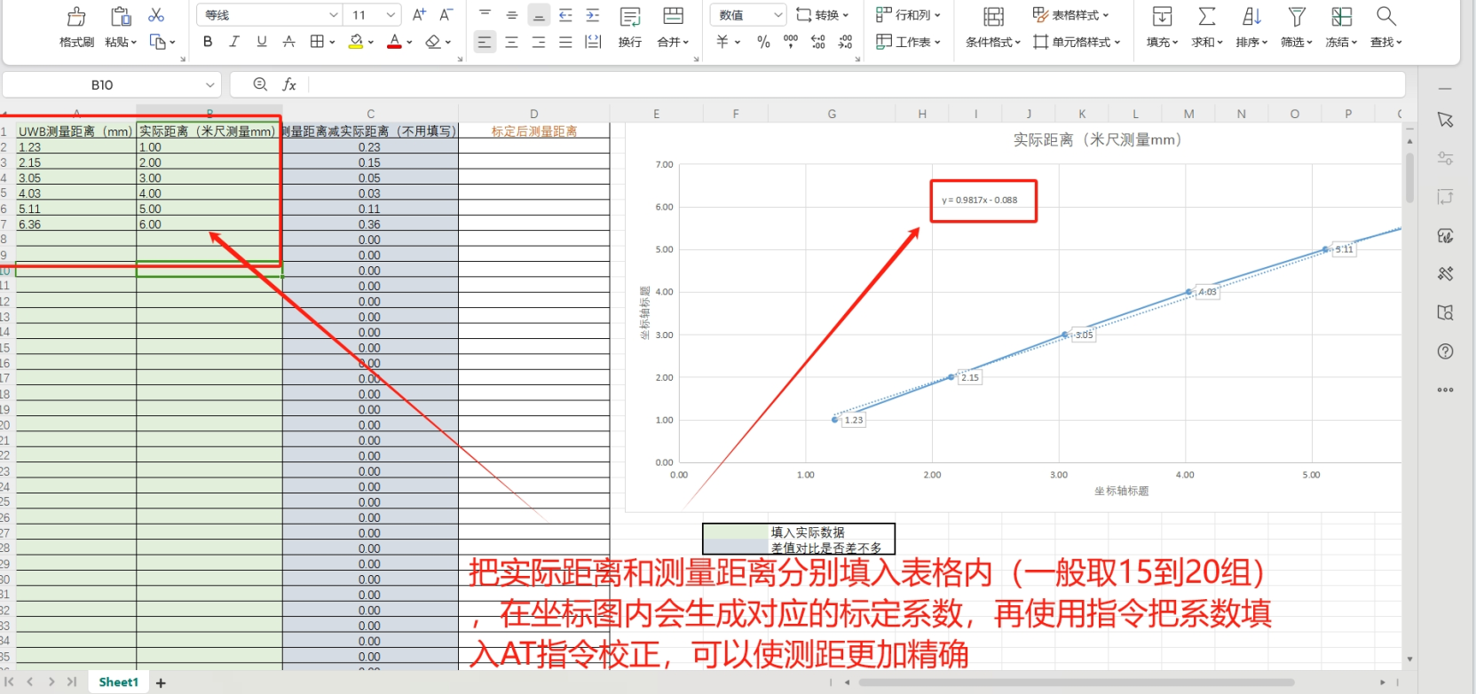Screen dimensions: 1476x694
Task: Click the Increase Indent icon
Action: coord(593,15)
